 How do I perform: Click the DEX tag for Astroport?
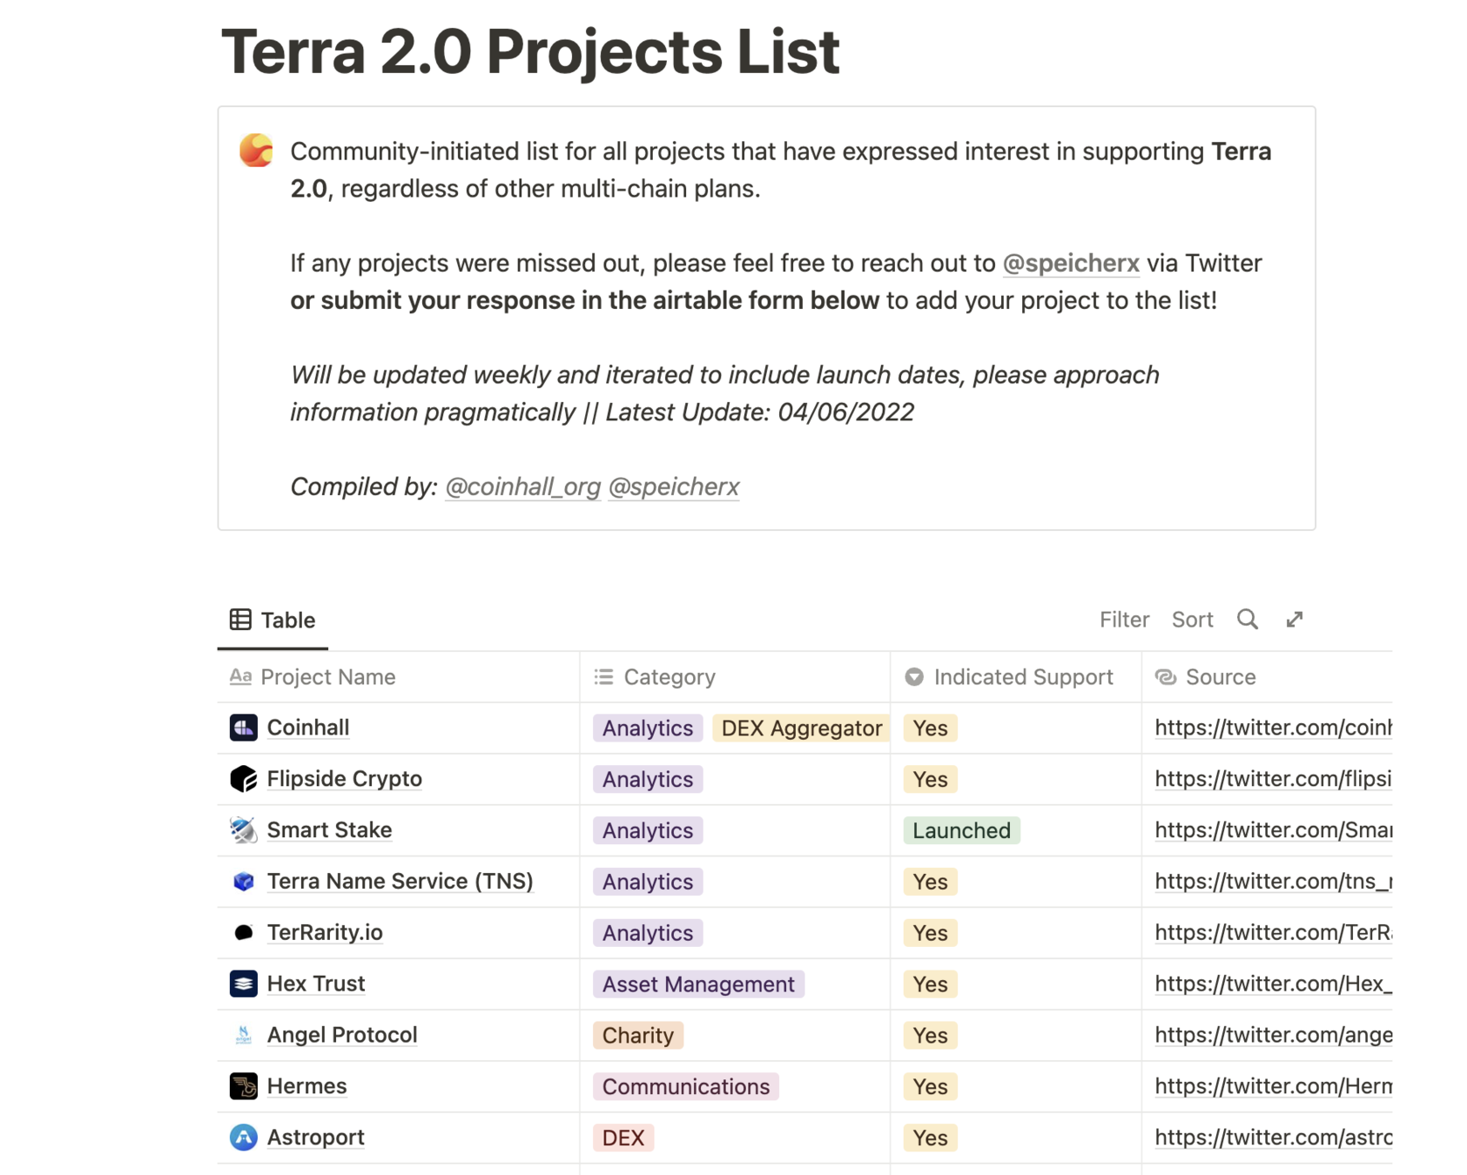click(x=623, y=1138)
